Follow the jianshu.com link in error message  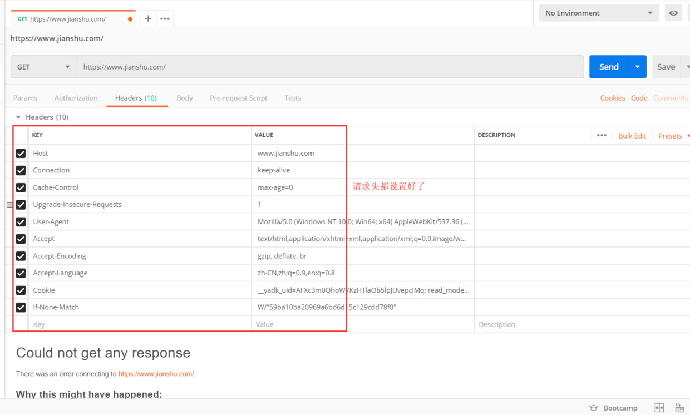[x=156, y=374]
